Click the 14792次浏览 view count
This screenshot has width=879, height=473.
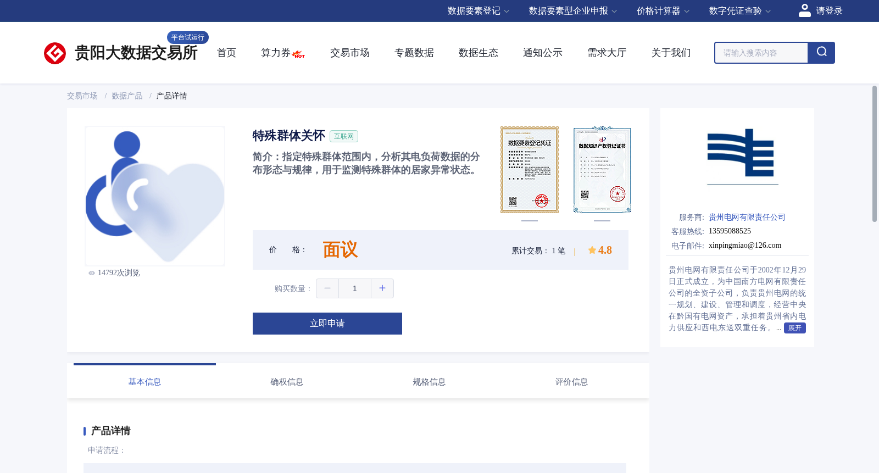point(119,273)
